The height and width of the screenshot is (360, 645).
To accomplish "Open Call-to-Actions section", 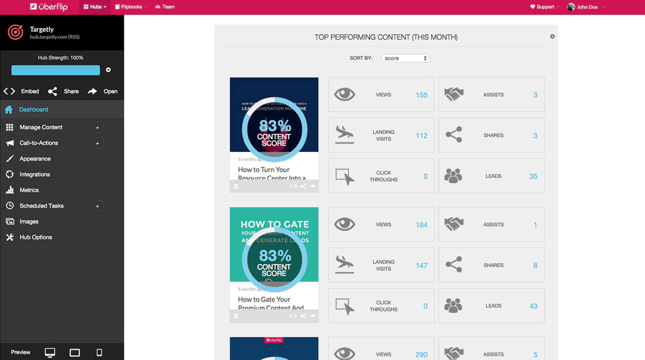I will pos(39,143).
